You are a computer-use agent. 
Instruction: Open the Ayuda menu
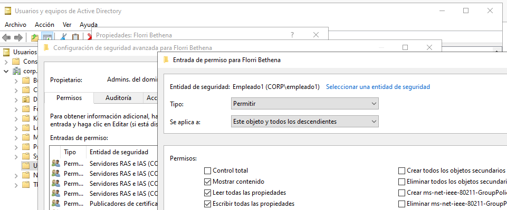click(x=89, y=25)
